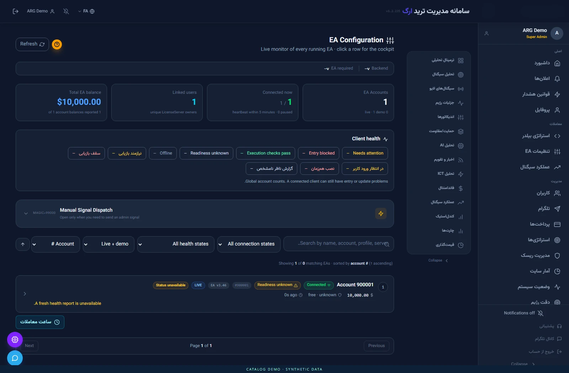Viewport: 569px width, 373px height.
Task: Toggle the Needs attention health filter
Action: click(365, 153)
